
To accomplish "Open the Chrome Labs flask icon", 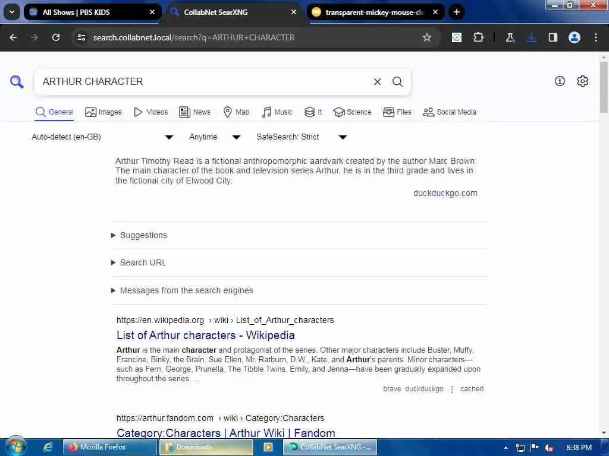I will [510, 37].
